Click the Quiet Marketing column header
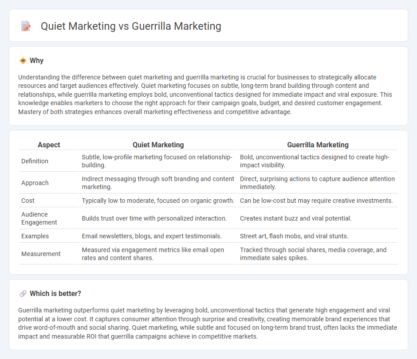This screenshot has width=417, height=359. point(158,145)
